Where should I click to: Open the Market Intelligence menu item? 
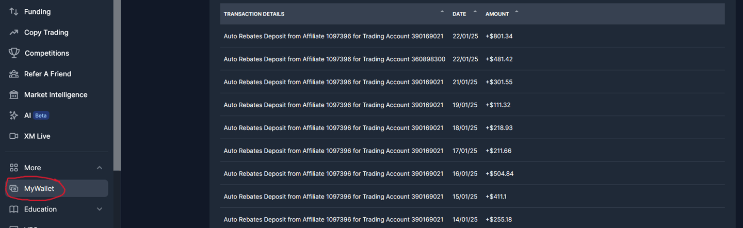click(x=57, y=95)
